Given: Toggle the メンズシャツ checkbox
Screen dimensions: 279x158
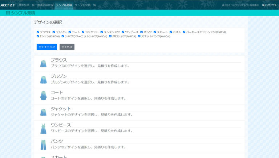Looking at the screenshot, I should click(x=102, y=32).
